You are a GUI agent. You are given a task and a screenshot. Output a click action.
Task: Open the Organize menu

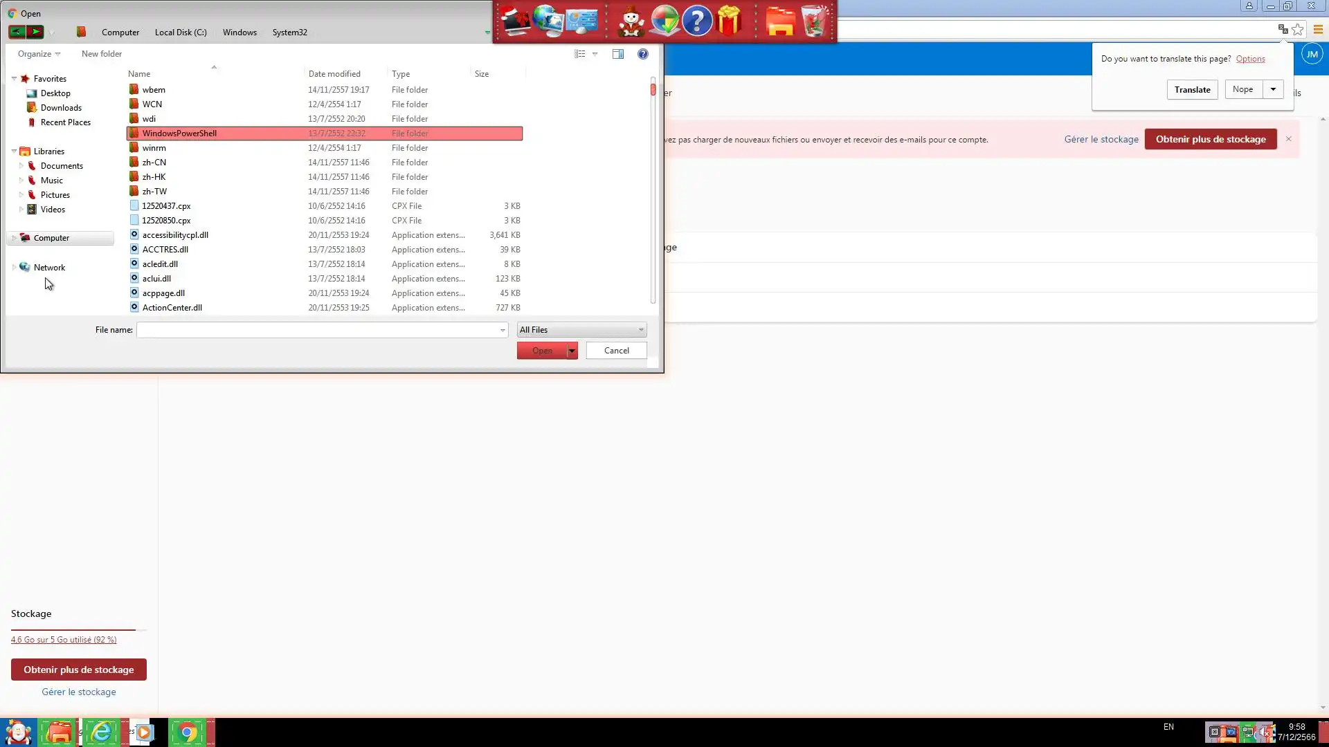39,54
